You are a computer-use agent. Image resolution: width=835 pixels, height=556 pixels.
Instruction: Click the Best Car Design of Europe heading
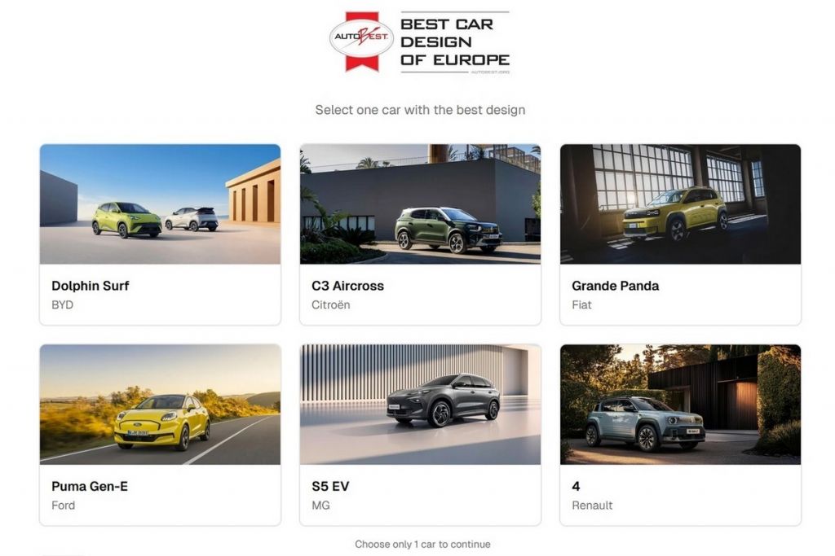point(455,42)
